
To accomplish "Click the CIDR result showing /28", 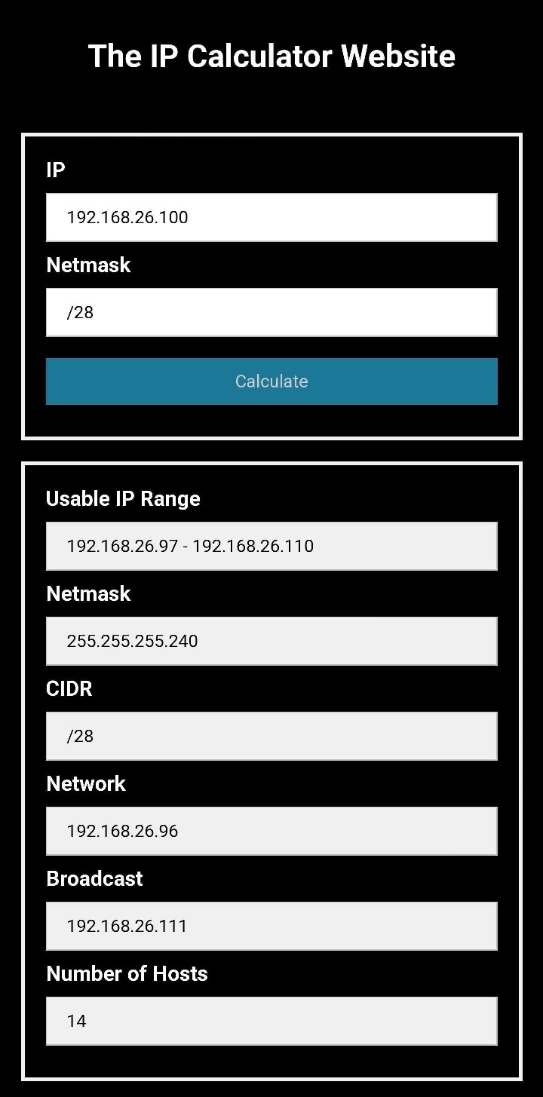I will point(271,736).
